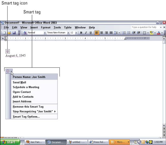
Task: Open the File menu
Action: point(6,28)
